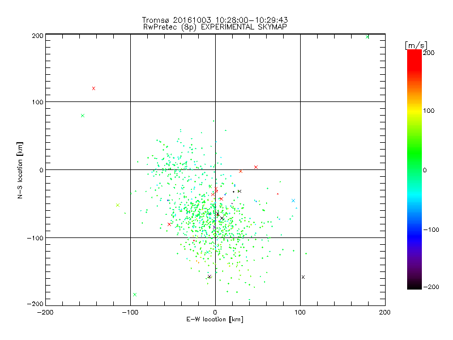Select the green X marker near N-S -185 km

coord(135,295)
